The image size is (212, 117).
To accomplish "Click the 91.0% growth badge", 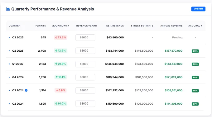I will coord(60,103).
